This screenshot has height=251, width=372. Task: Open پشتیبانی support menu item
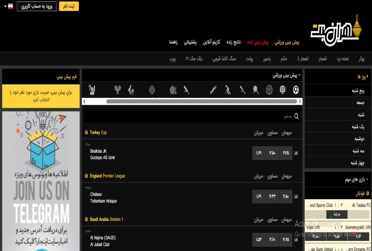(x=190, y=42)
